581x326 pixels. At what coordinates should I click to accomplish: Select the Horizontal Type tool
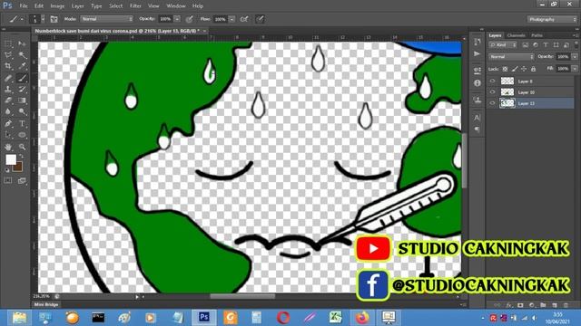[x=22, y=123]
